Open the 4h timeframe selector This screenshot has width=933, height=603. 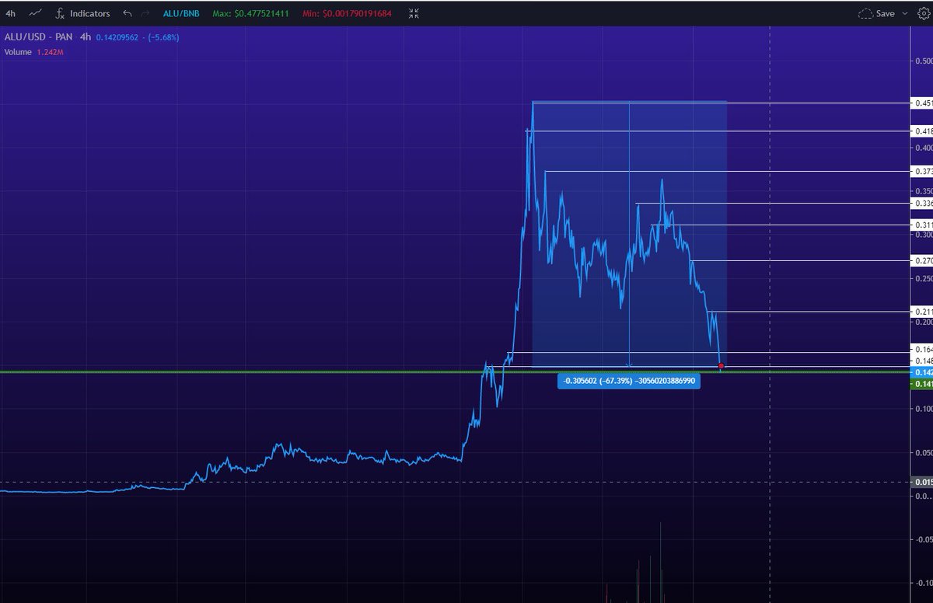pyautogui.click(x=10, y=13)
